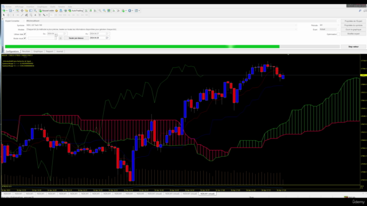Click the Nouvel ordre button
The image size is (367, 206).
pyautogui.click(x=46, y=11)
